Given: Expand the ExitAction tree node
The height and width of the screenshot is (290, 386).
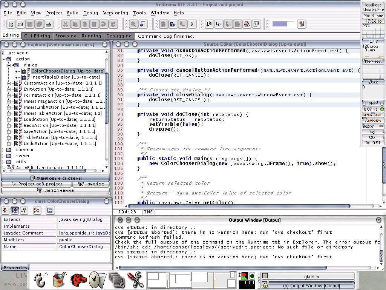Looking at the screenshot, I should click(9, 89).
